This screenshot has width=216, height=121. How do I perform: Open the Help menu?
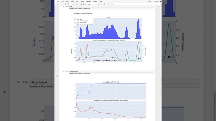[x=101, y=1]
